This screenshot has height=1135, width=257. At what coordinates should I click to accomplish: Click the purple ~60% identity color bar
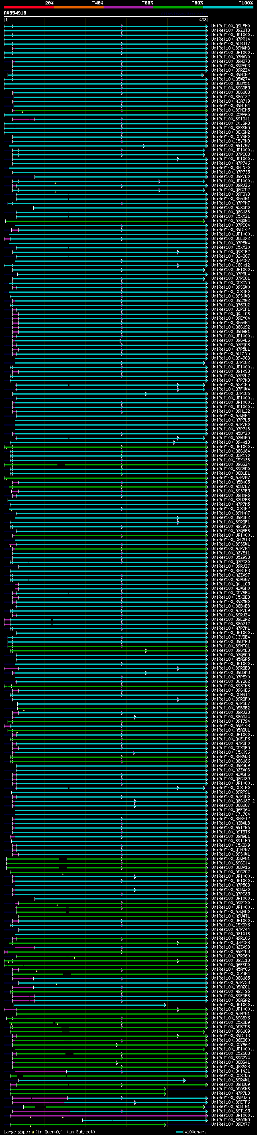coord(128,7)
